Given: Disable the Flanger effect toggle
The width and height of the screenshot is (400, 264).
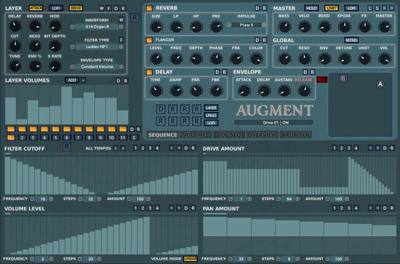Looking at the screenshot, I should [x=149, y=40].
